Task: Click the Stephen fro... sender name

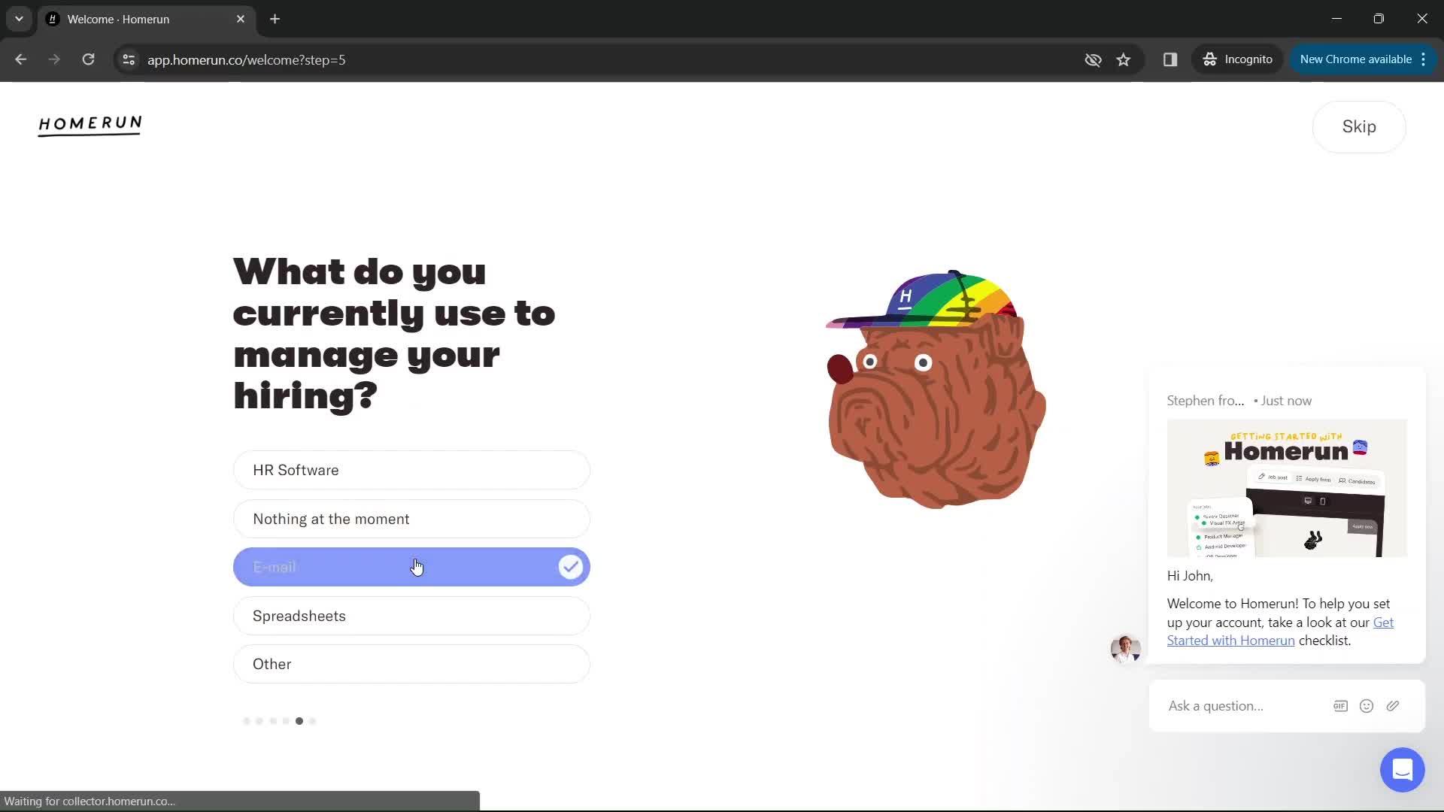Action: click(x=1206, y=401)
